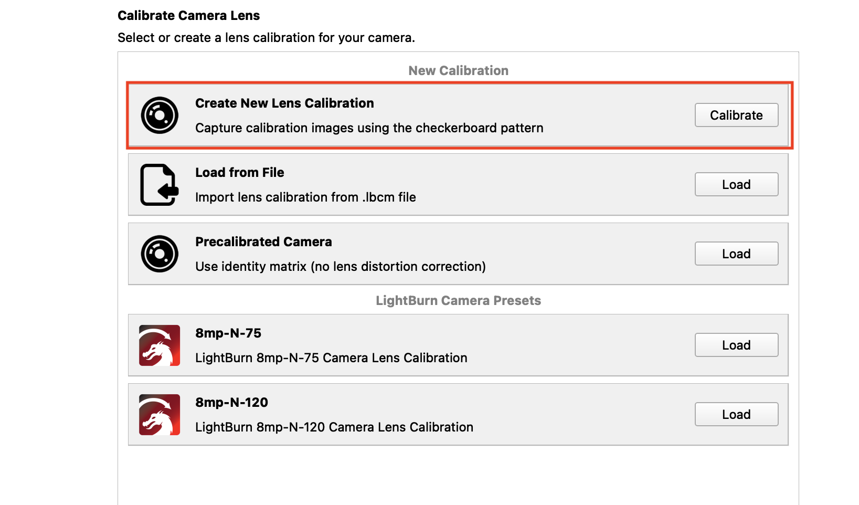859x505 pixels.
Task: Select the Create New Lens Calibration title
Action: [x=284, y=103]
